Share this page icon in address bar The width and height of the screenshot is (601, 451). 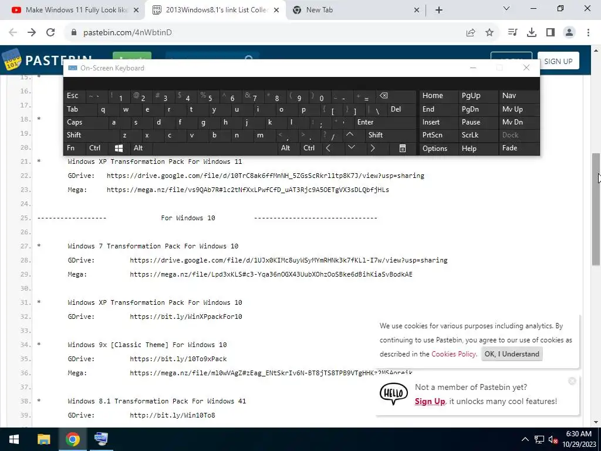[x=471, y=33]
